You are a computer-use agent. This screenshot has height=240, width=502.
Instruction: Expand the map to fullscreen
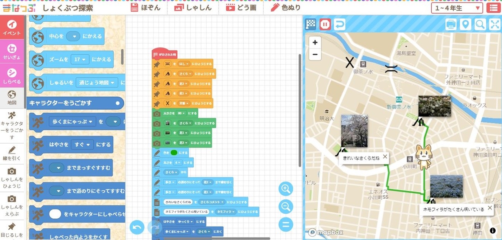click(x=494, y=24)
